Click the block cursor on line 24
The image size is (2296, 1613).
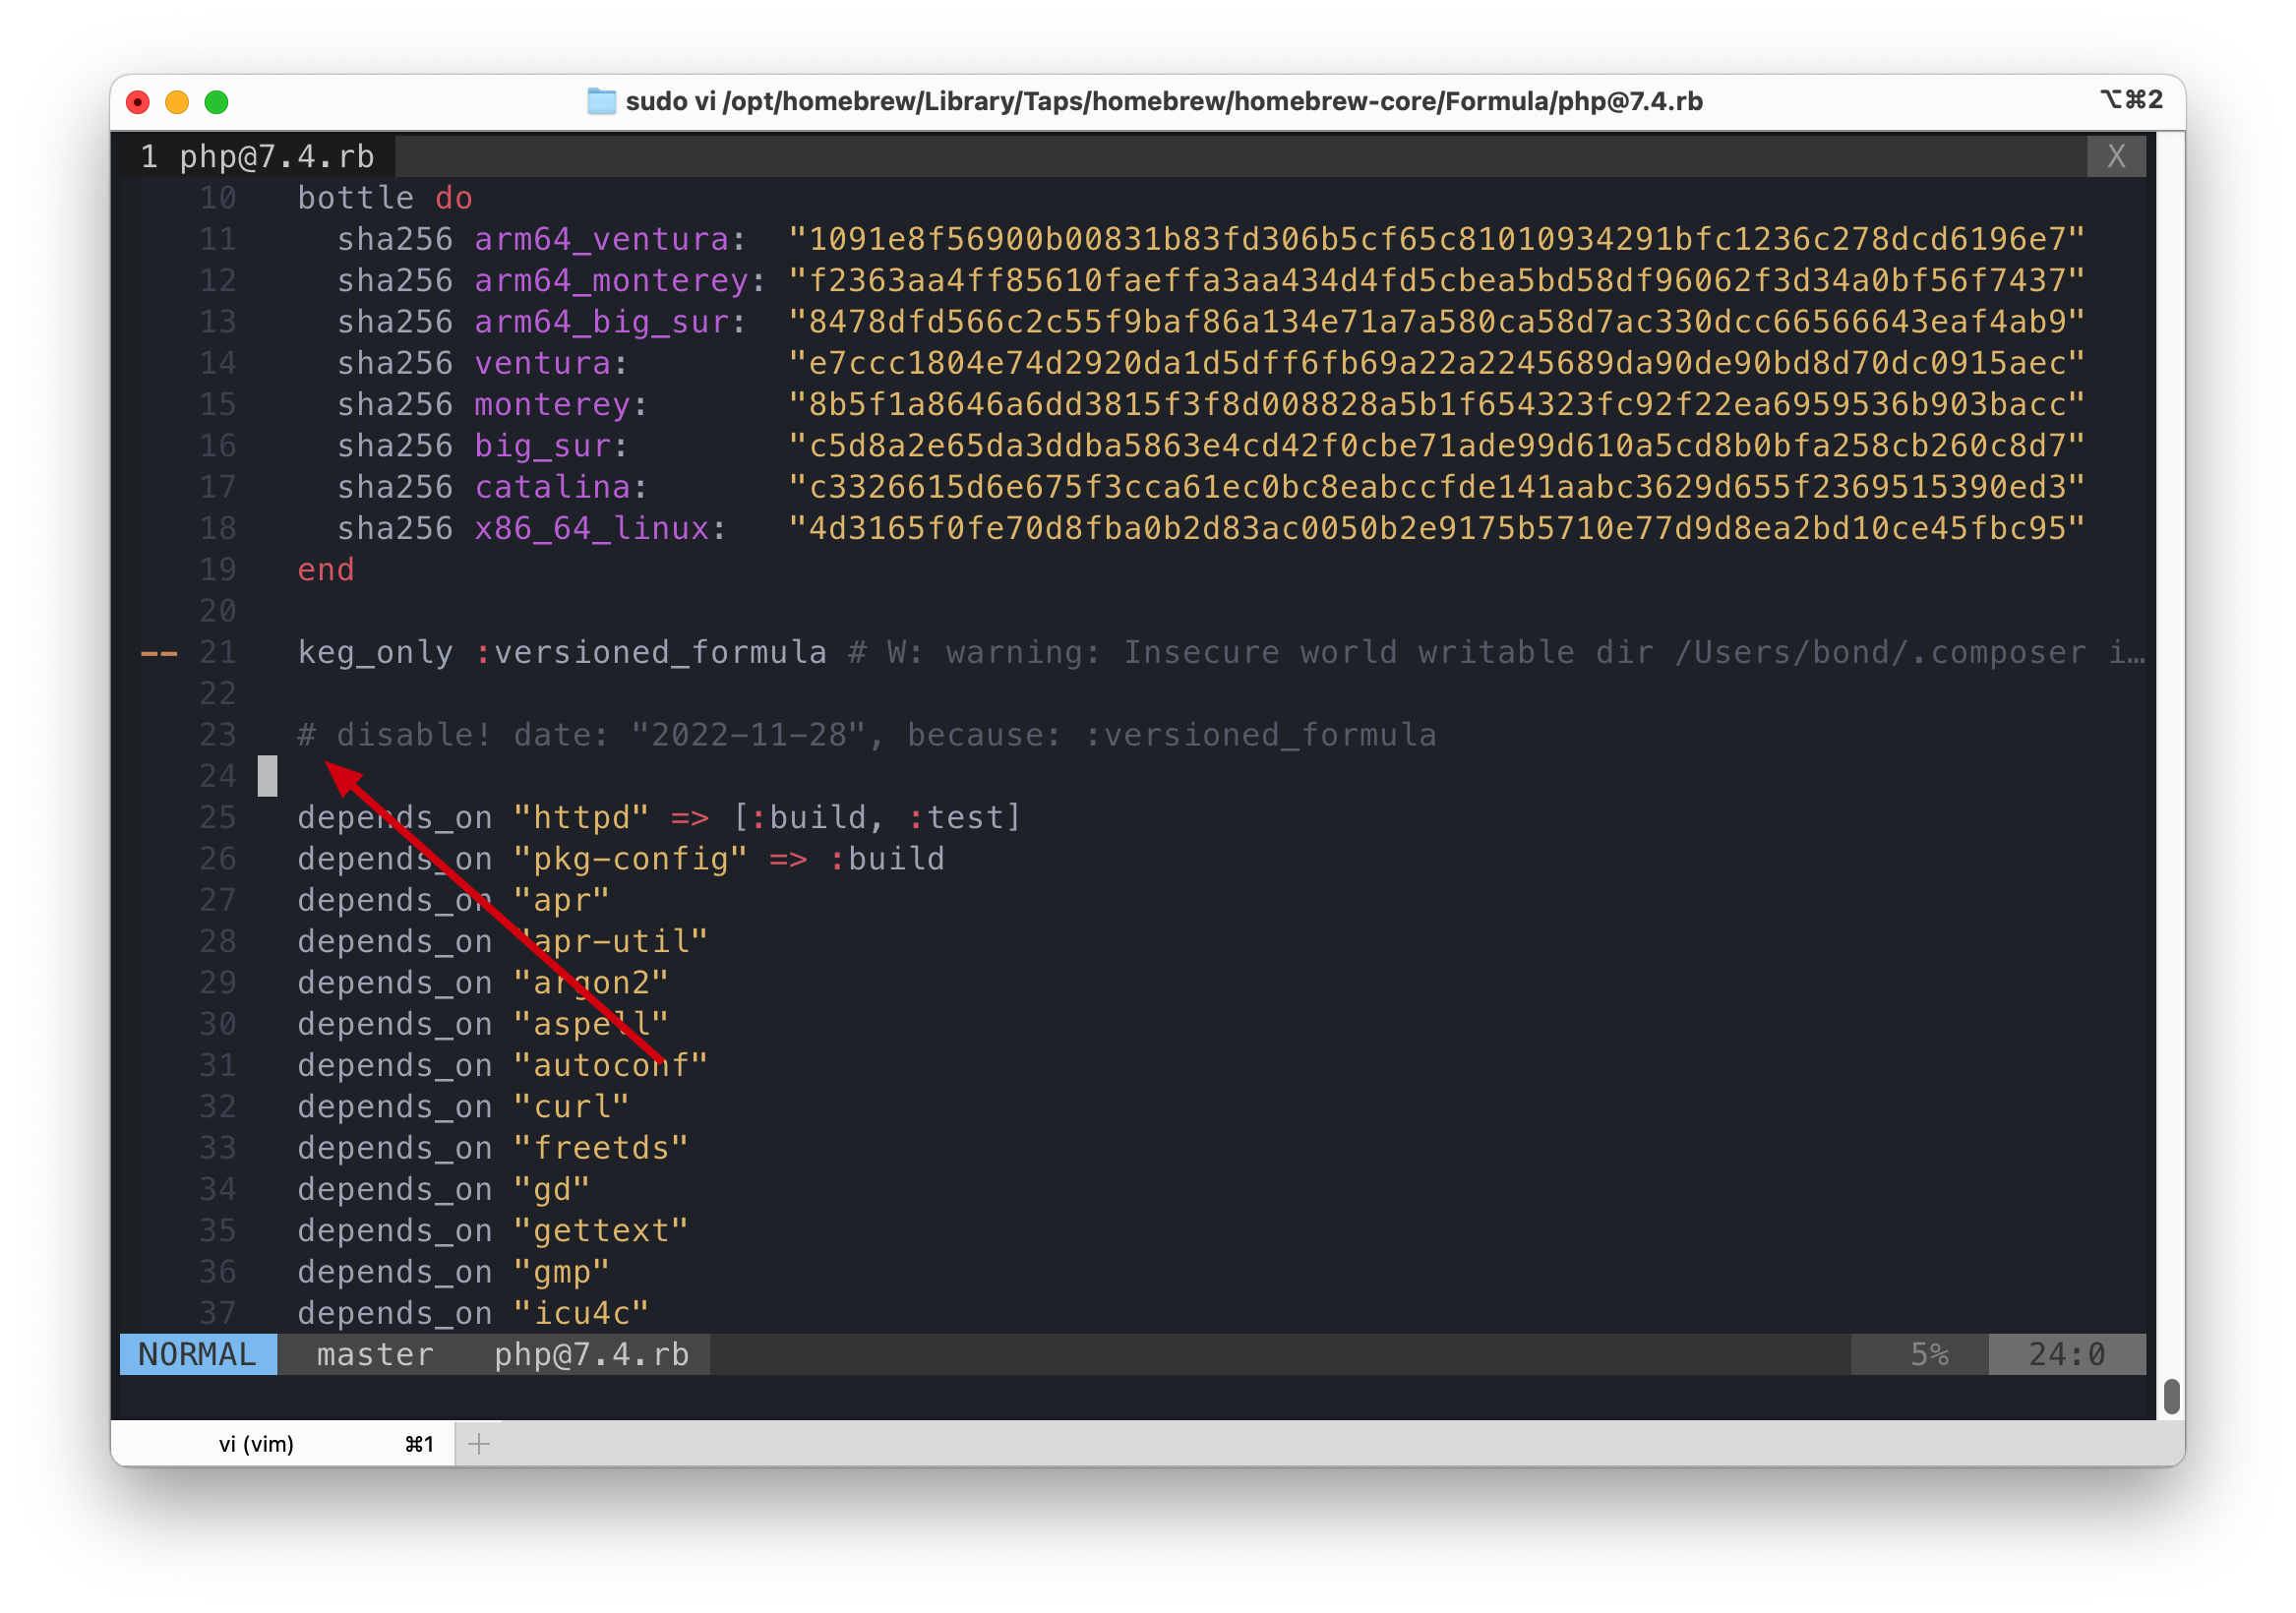coord(267,776)
